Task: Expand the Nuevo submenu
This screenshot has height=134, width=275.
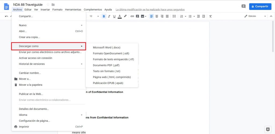Action: pos(49,25)
